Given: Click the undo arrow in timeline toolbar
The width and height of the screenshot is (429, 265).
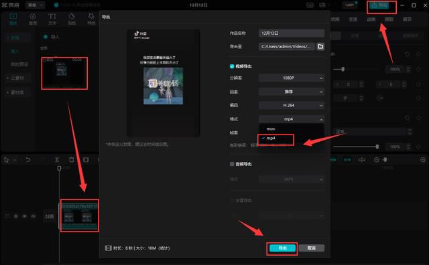Looking at the screenshot, I should 28,159.
